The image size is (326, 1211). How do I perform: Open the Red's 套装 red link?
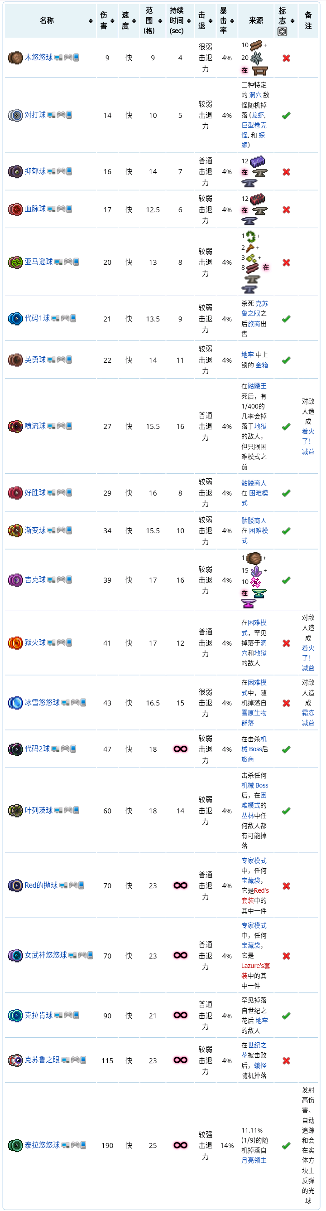255,895
